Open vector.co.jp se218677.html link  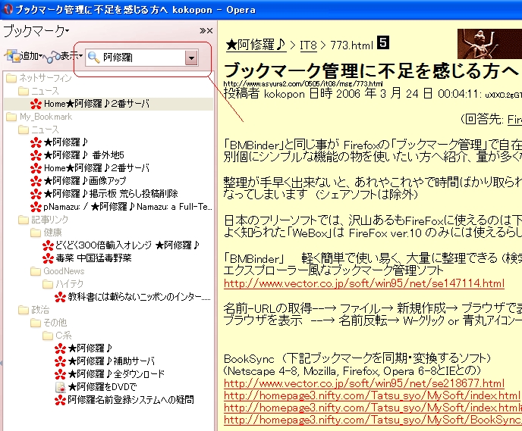point(364,383)
